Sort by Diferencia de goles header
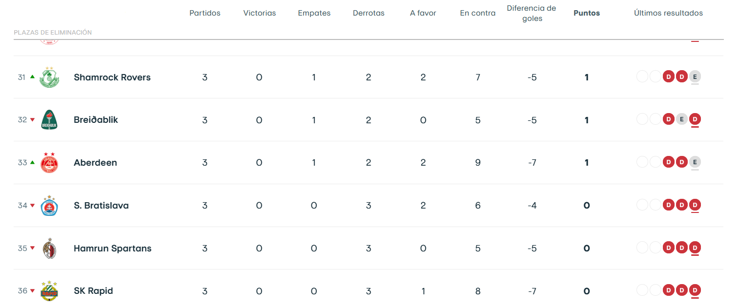The height and width of the screenshot is (307, 738). [532, 13]
